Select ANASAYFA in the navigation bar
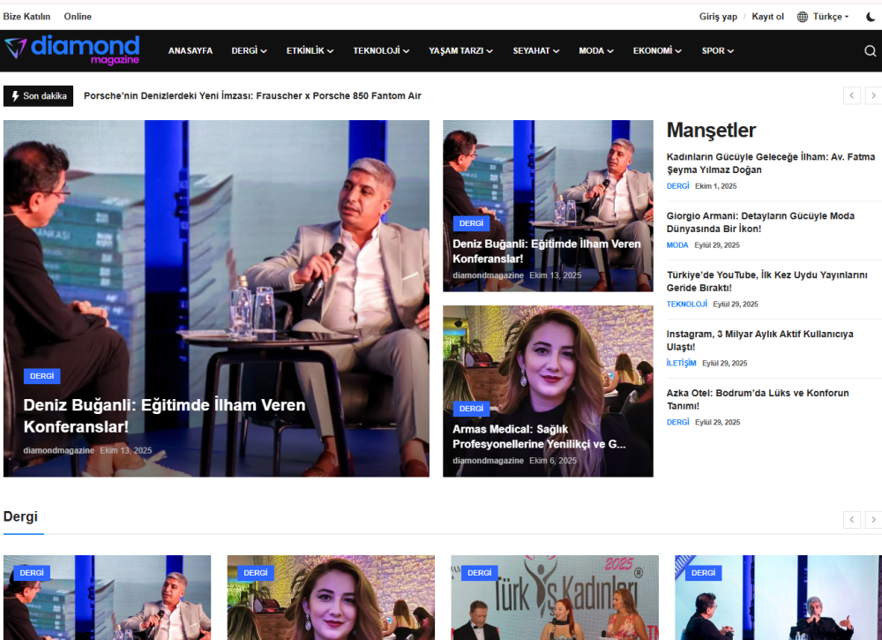 pos(191,50)
